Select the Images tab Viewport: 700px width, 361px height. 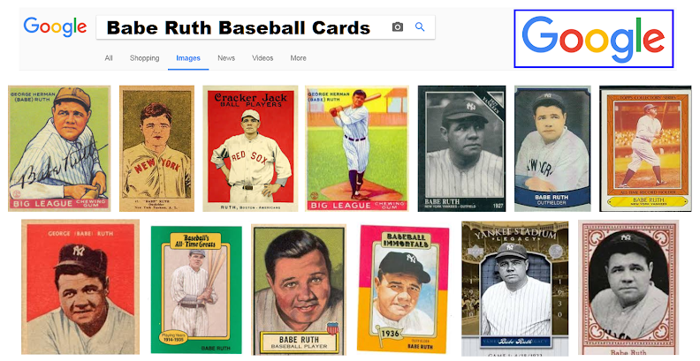coord(188,58)
